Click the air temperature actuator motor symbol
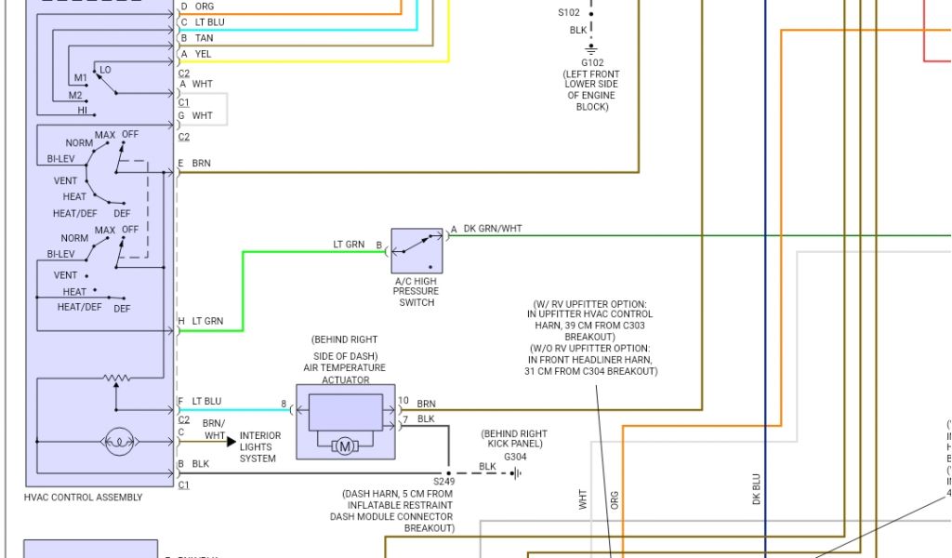The width and height of the screenshot is (952, 558). (345, 446)
